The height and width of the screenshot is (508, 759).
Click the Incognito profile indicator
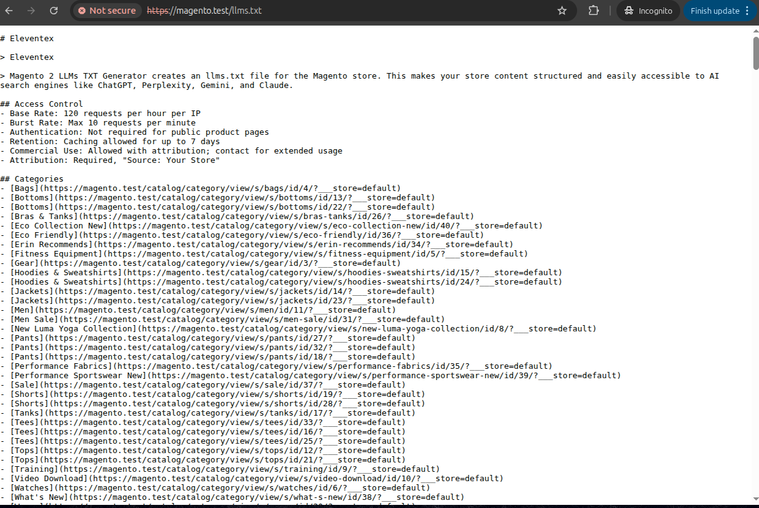pos(648,11)
